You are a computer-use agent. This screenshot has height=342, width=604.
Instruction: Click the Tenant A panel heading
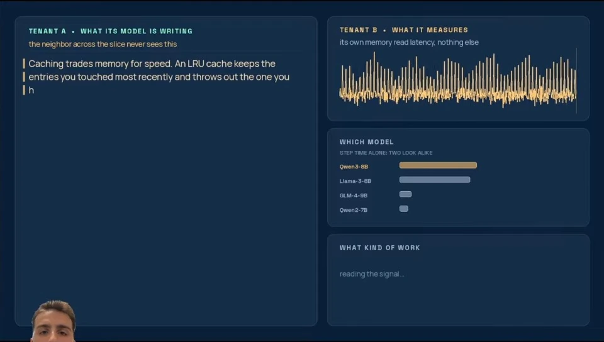pyautogui.click(x=111, y=31)
